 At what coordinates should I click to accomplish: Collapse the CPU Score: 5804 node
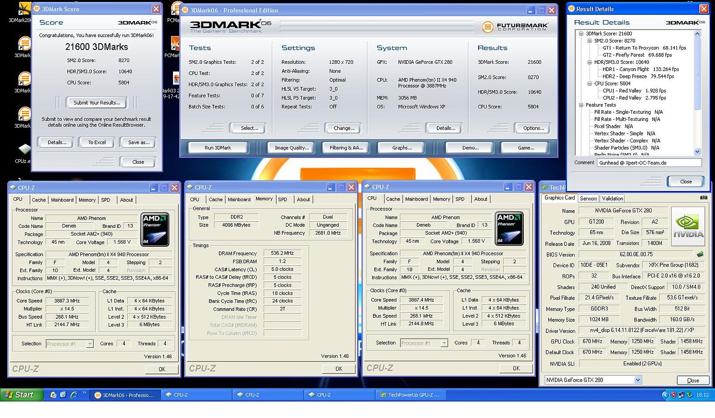pyautogui.click(x=590, y=84)
